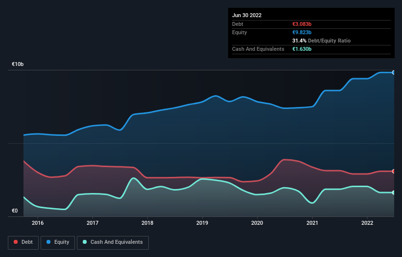This screenshot has height=257, width=402.
Task: Click the €3.083b debt value
Action: [x=302, y=24]
